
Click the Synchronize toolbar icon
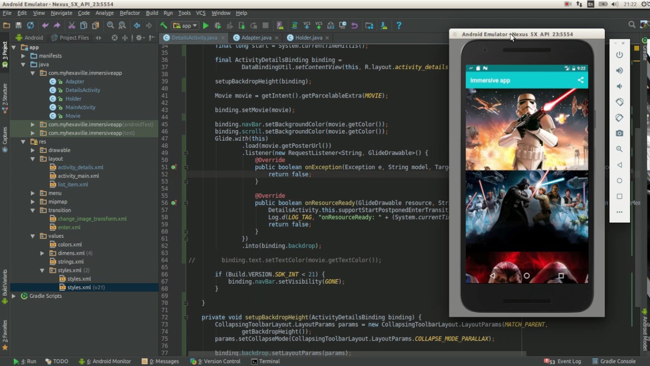(x=30, y=25)
